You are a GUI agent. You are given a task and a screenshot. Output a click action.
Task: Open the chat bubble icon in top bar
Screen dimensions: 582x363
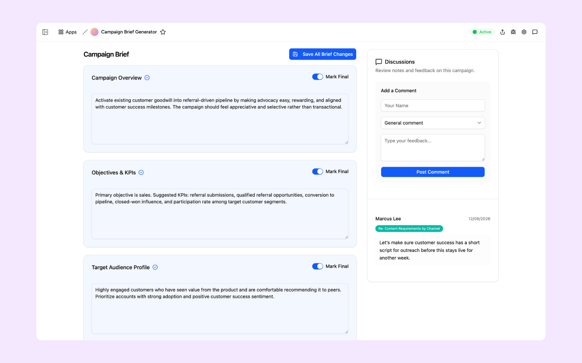(x=535, y=32)
